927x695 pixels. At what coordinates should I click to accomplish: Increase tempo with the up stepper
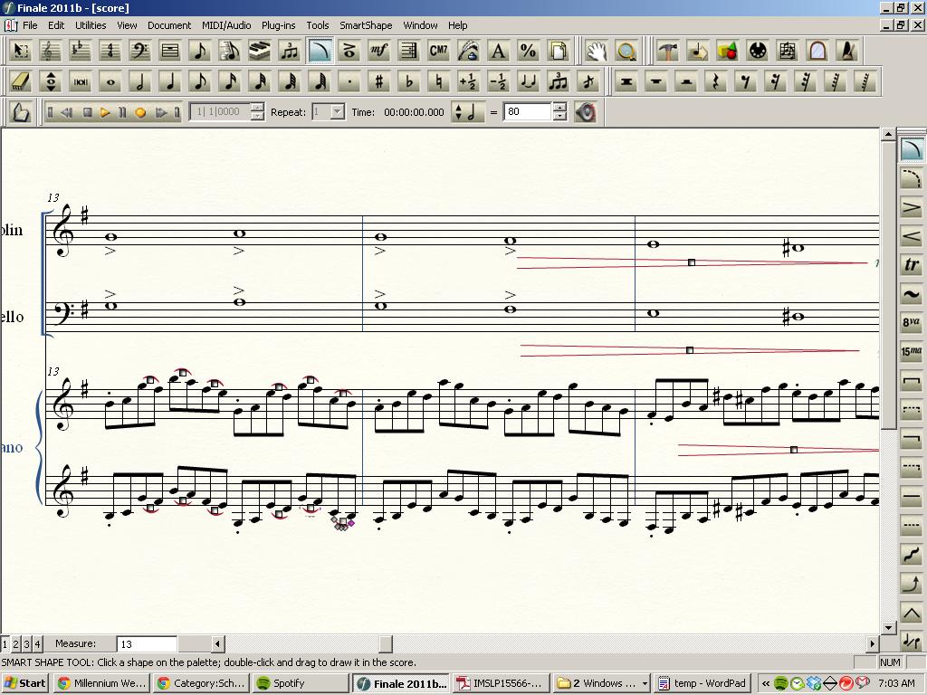(x=559, y=108)
